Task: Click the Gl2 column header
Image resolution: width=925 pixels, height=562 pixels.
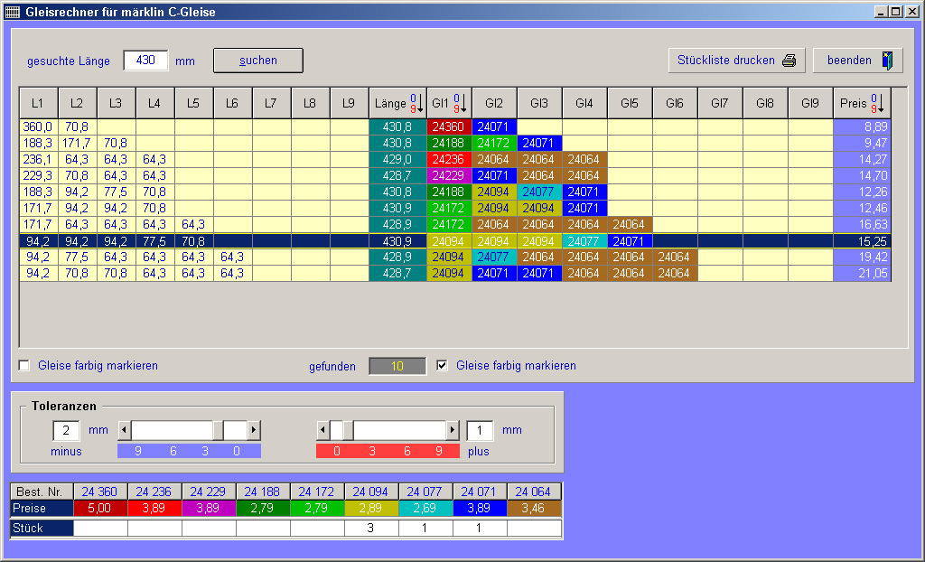Action: pos(494,103)
